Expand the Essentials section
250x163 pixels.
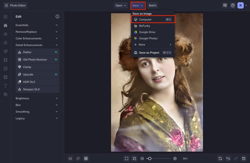click(x=37, y=25)
